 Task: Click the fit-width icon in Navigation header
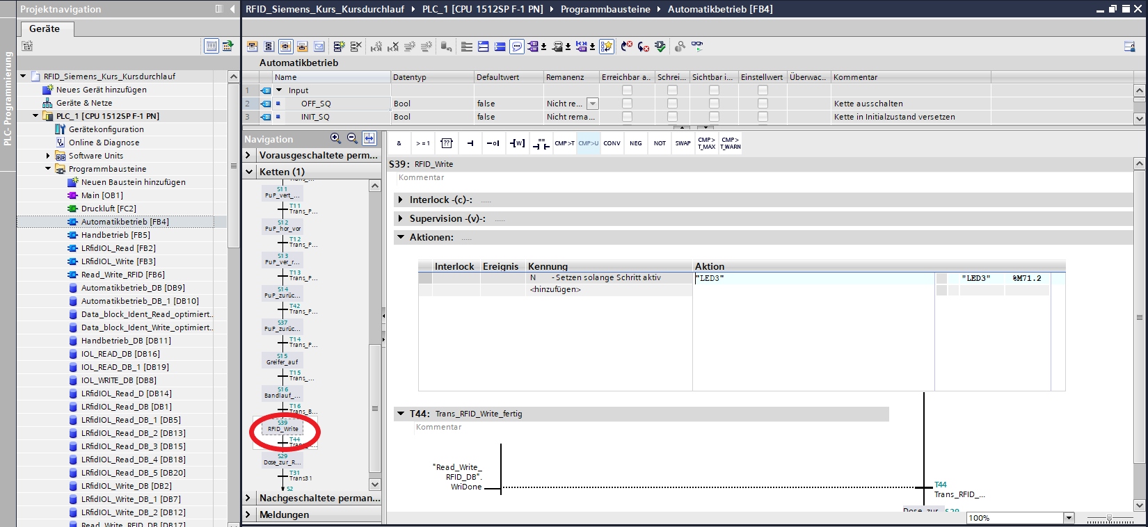click(x=369, y=138)
